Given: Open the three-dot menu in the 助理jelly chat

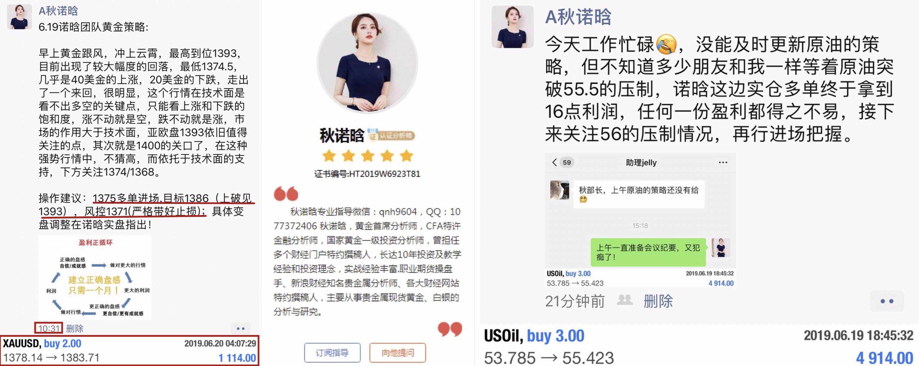Looking at the screenshot, I should coord(723,163).
